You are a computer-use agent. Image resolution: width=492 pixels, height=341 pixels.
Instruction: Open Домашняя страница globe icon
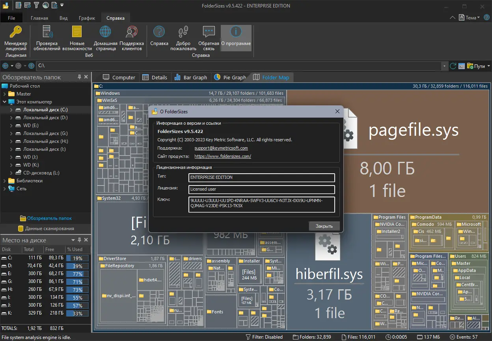coord(105,32)
